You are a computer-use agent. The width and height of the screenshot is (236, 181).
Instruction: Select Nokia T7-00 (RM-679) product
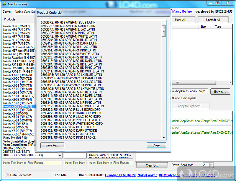(17, 75)
